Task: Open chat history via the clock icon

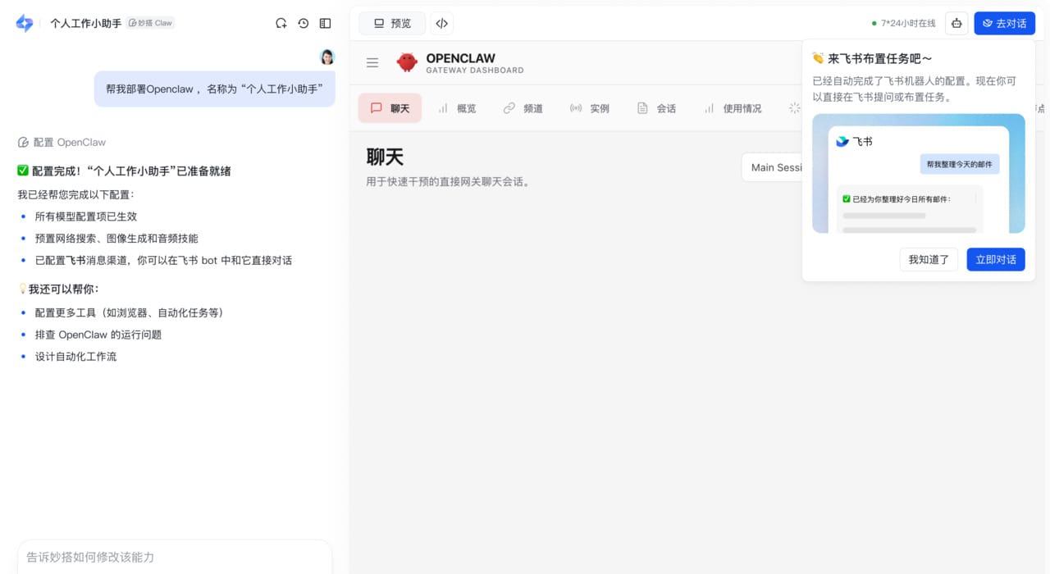Action: [303, 23]
